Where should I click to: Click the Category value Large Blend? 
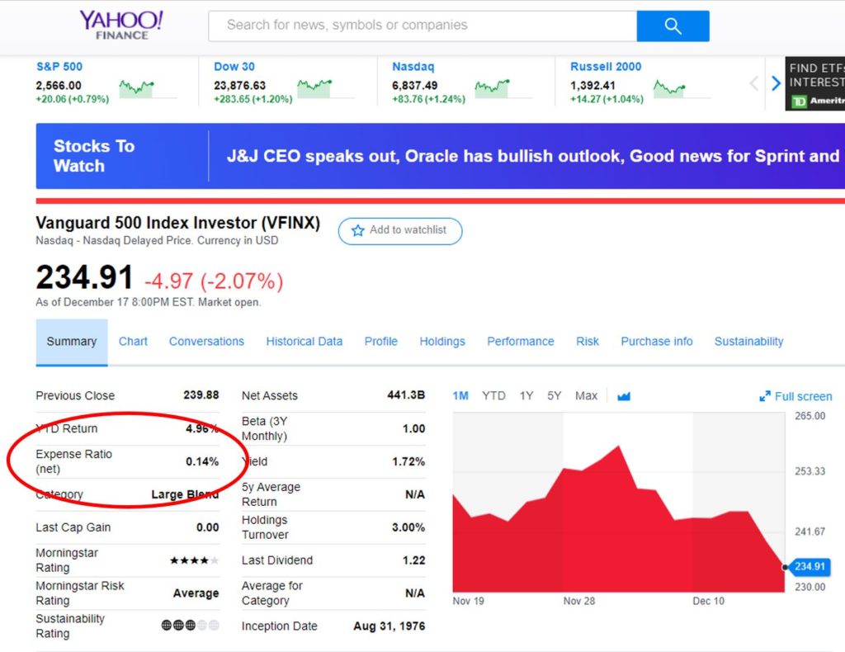pos(185,494)
